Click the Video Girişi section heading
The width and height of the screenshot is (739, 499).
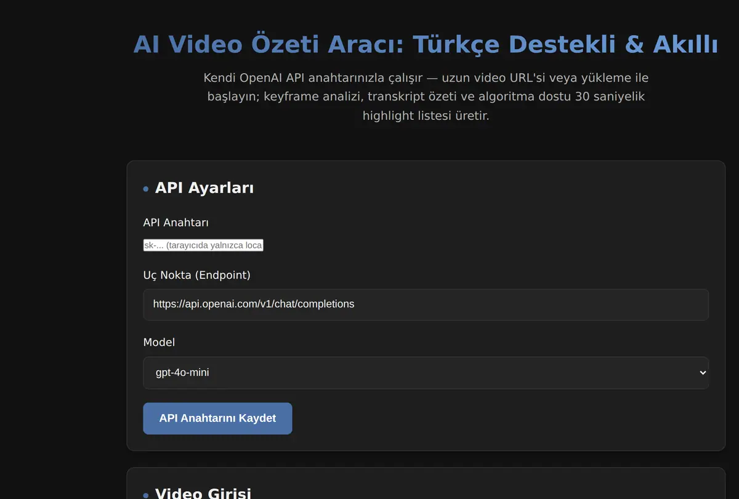[x=203, y=493]
